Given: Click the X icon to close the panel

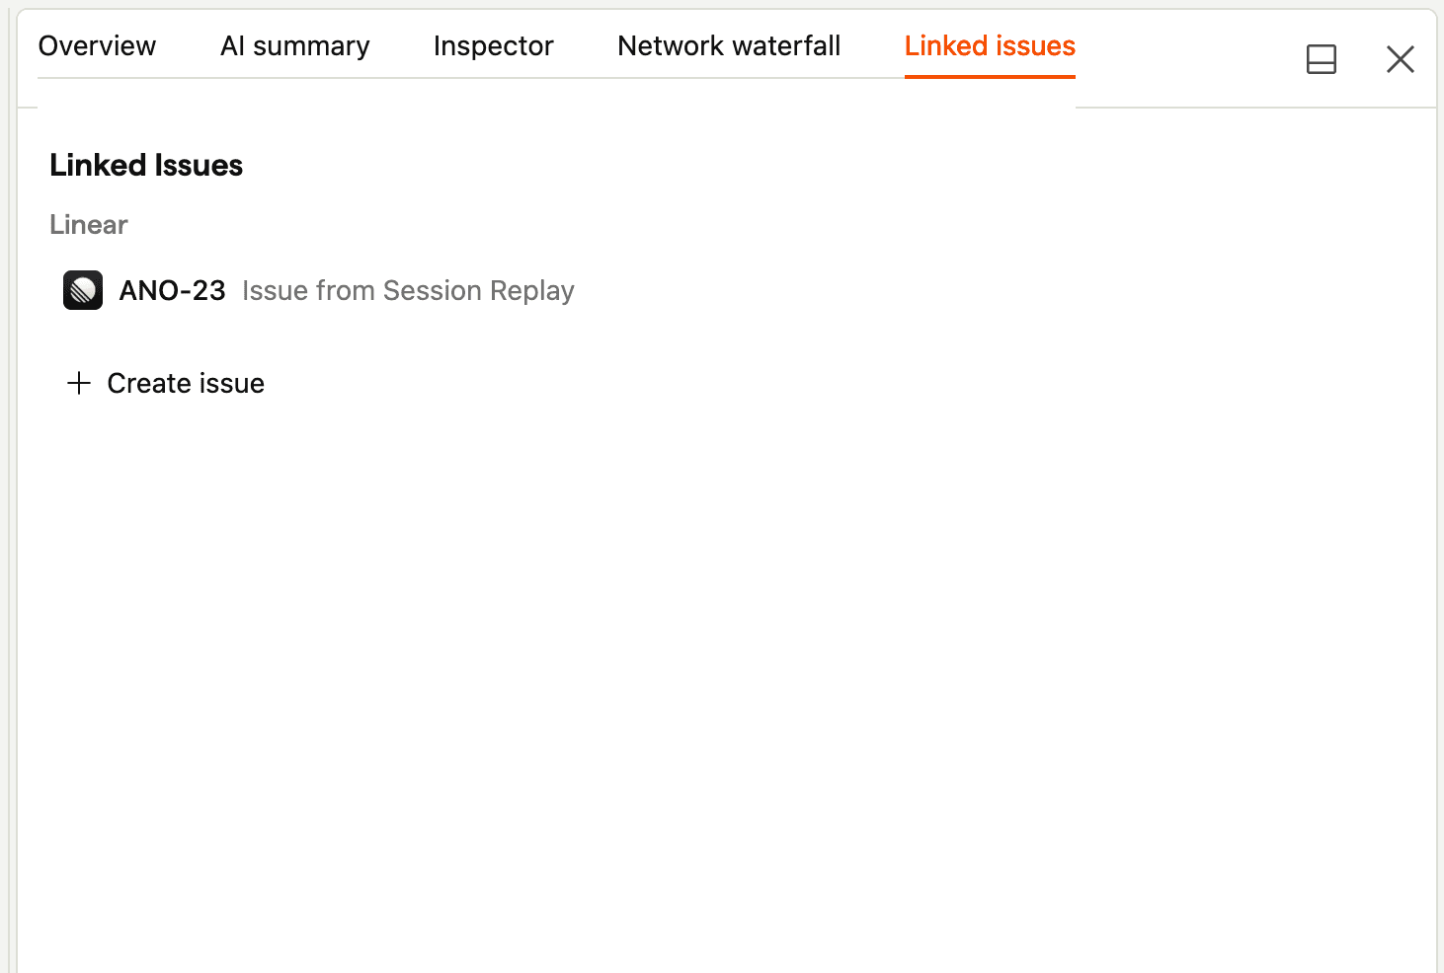Looking at the screenshot, I should pyautogui.click(x=1401, y=59).
